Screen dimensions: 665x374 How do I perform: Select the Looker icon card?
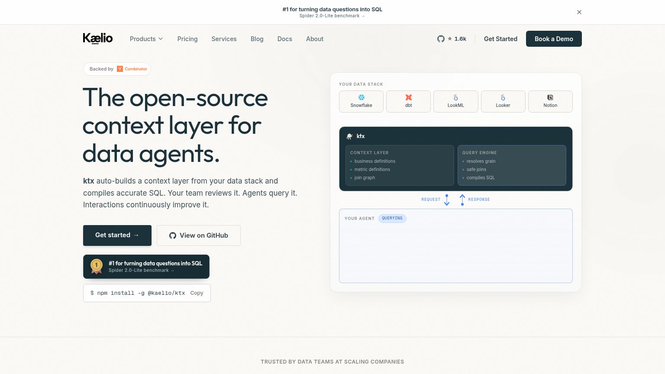pos(503,101)
